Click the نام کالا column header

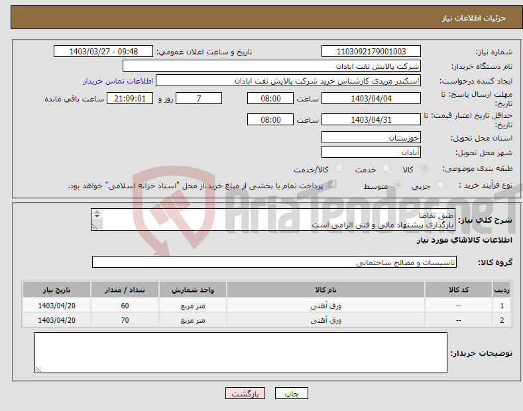[325, 290]
